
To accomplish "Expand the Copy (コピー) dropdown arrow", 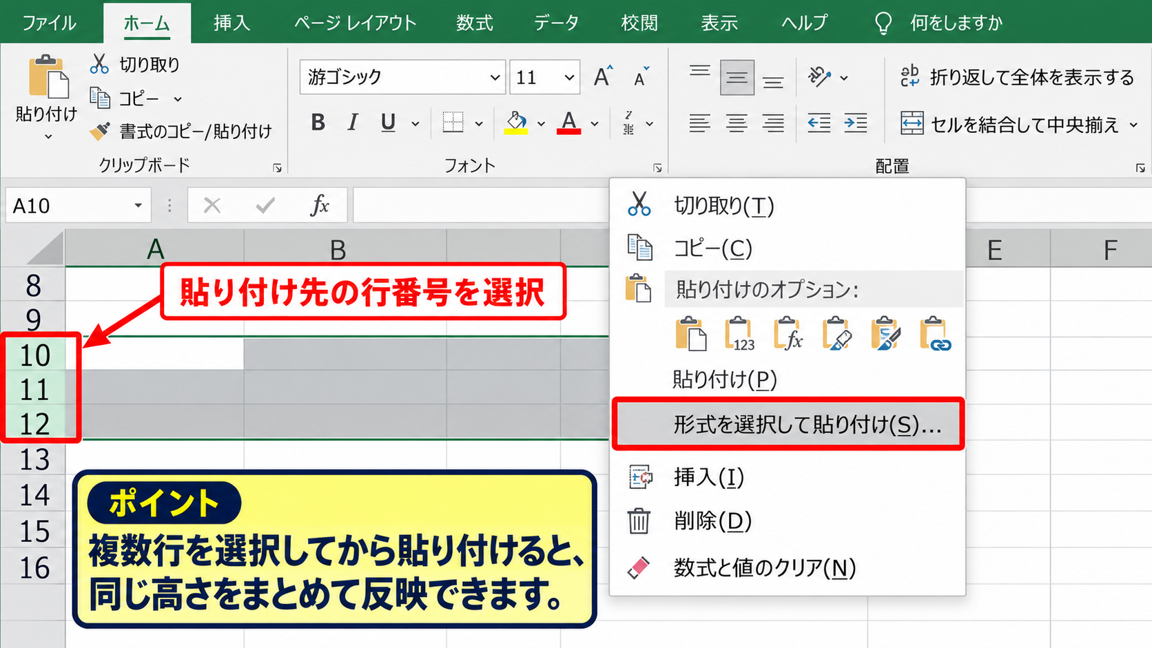I will tap(178, 99).
